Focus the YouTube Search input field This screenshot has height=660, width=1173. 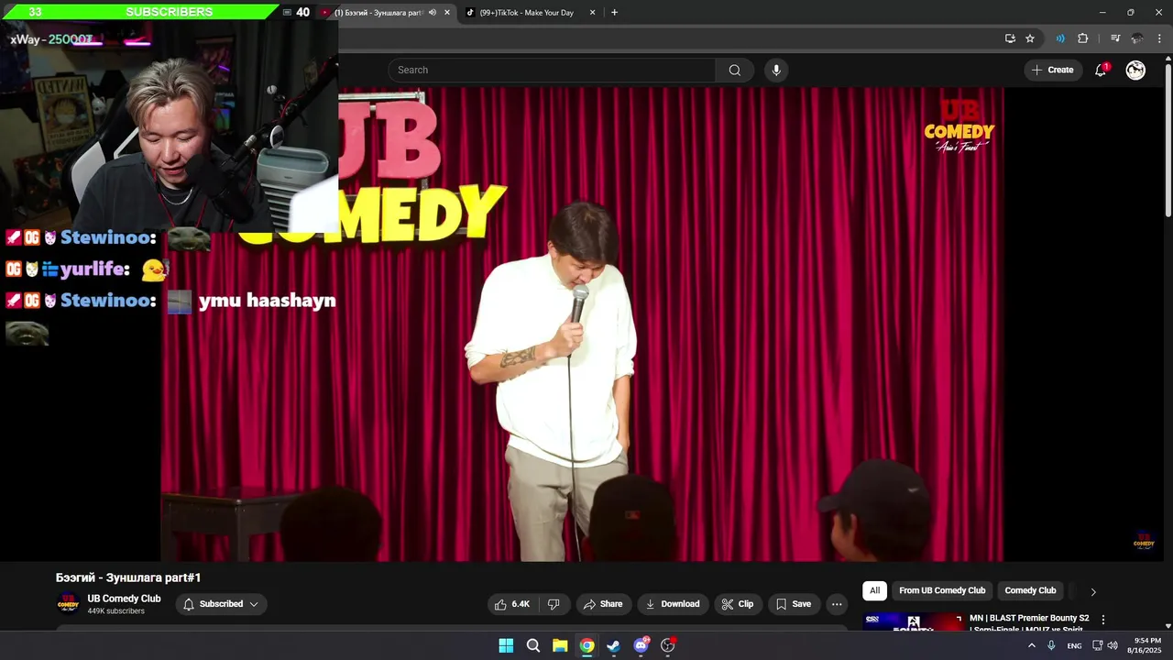552,71
